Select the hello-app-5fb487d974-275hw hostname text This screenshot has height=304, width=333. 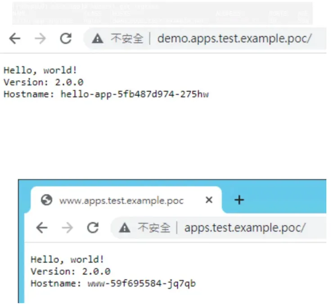(135, 94)
